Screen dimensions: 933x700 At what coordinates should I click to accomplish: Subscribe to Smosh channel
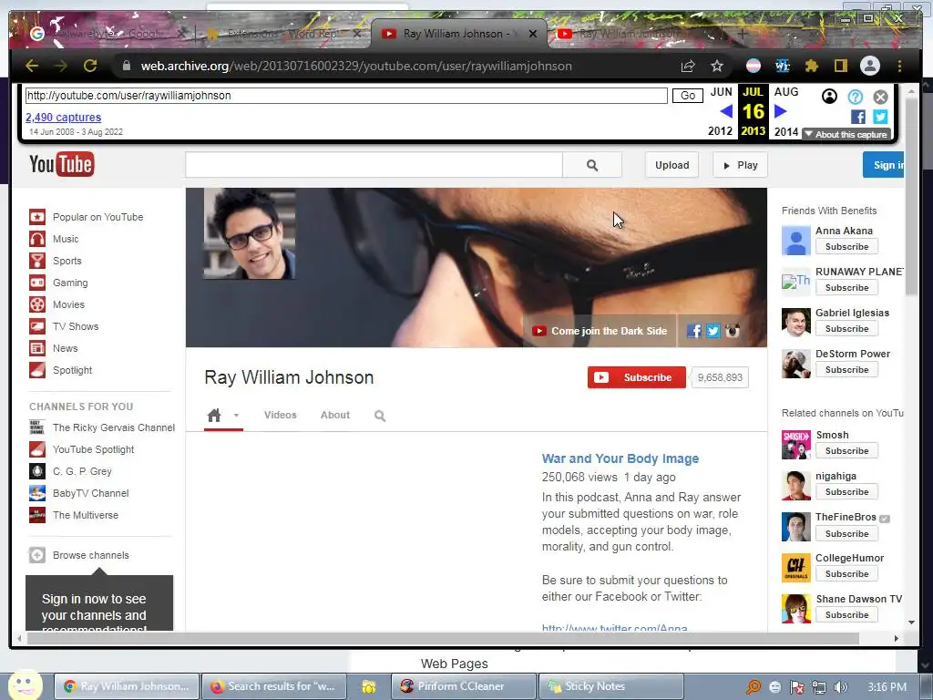tap(846, 450)
